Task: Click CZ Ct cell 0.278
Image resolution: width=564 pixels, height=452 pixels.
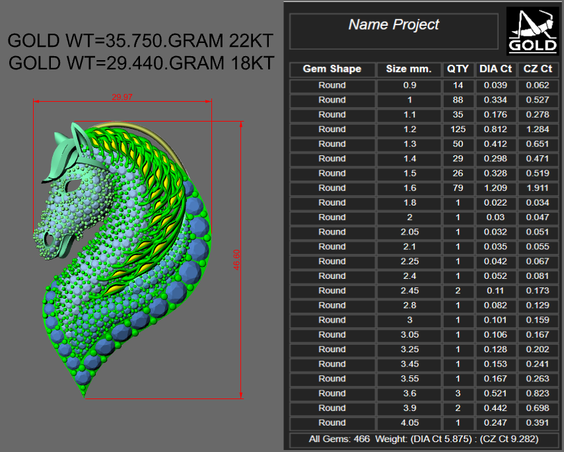Action: [x=538, y=115]
